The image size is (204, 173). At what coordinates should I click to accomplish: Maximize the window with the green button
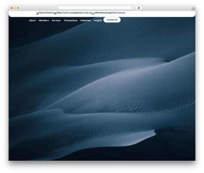18,8
